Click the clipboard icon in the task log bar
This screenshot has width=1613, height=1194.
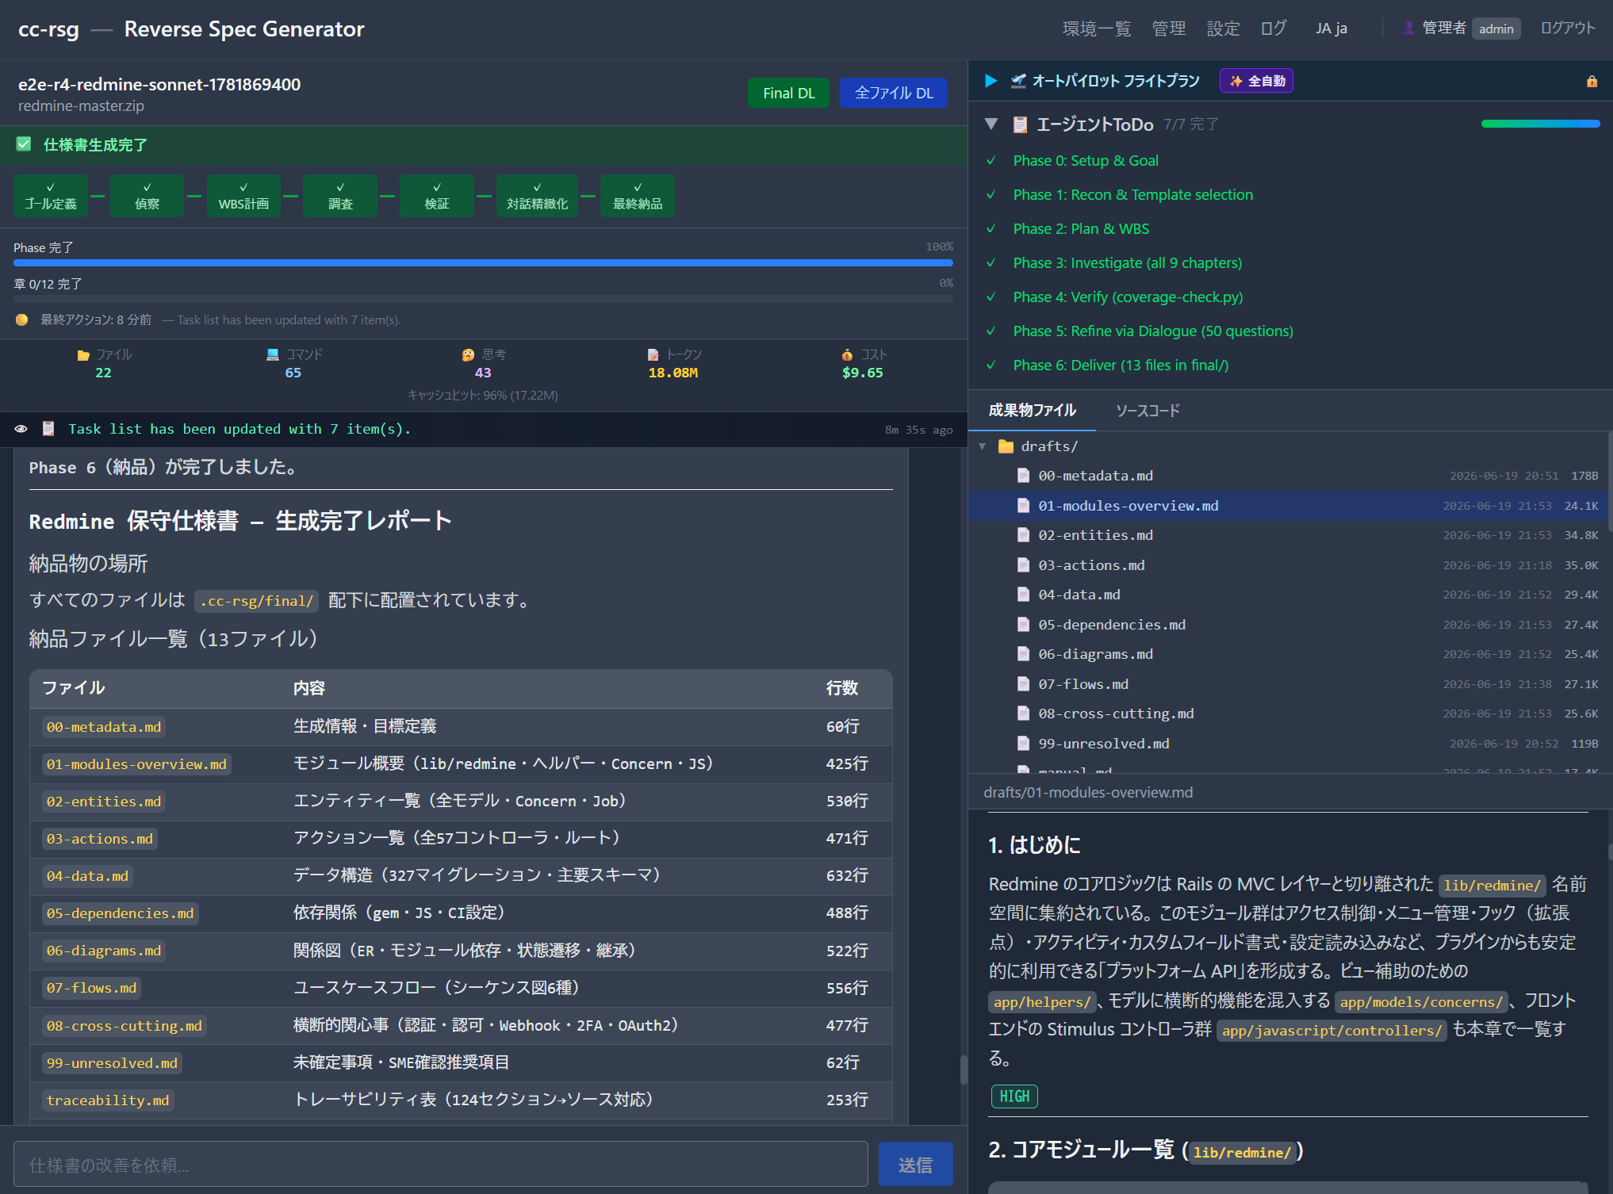click(48, 429)
